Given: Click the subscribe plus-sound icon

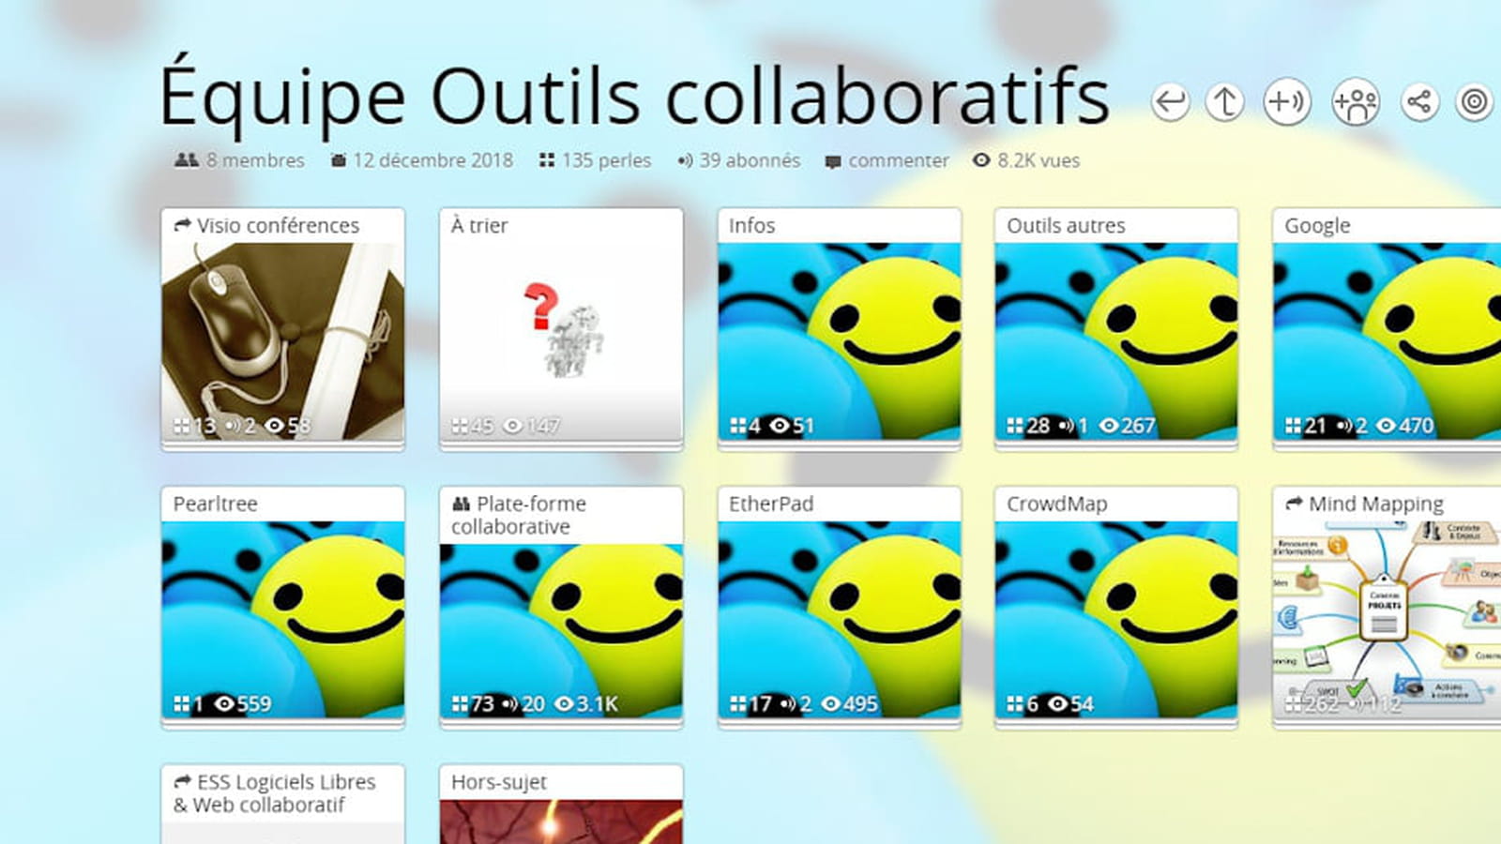Looking at the screenshot, I should [x=1287, y=101].
